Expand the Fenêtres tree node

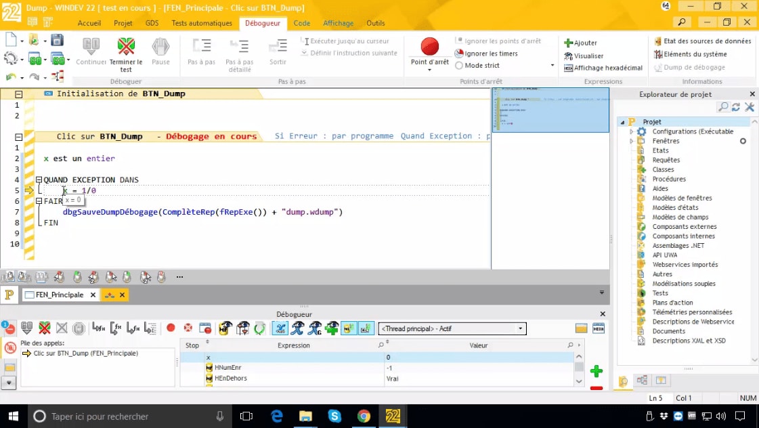pos(631,142)
